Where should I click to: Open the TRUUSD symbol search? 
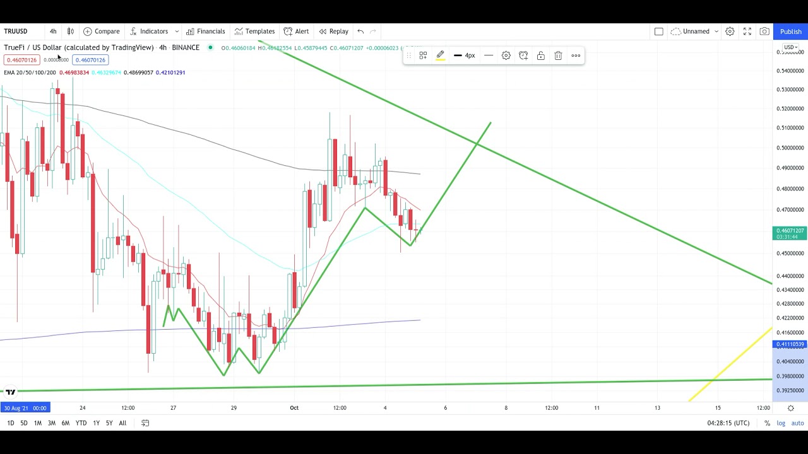click(x=16, y=31)
